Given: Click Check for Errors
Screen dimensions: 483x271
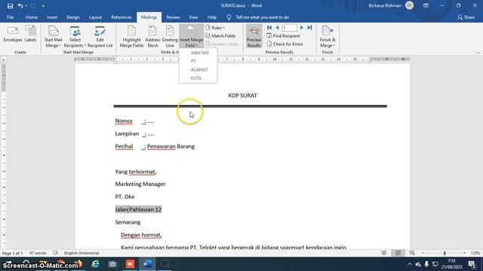Looking at the screenshot, I should 285,44.
